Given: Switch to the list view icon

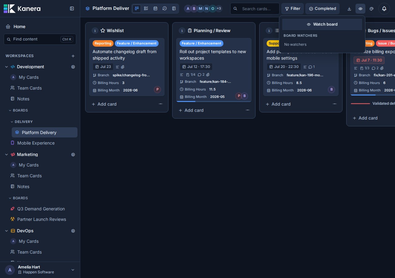Looking at the screenshot, I should (x=146, y=9).
